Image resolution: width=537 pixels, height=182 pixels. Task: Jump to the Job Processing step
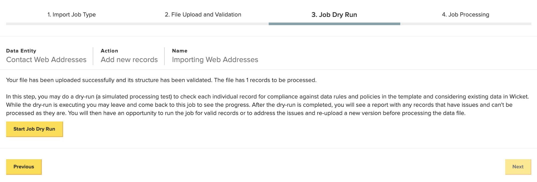pos(465,14)
